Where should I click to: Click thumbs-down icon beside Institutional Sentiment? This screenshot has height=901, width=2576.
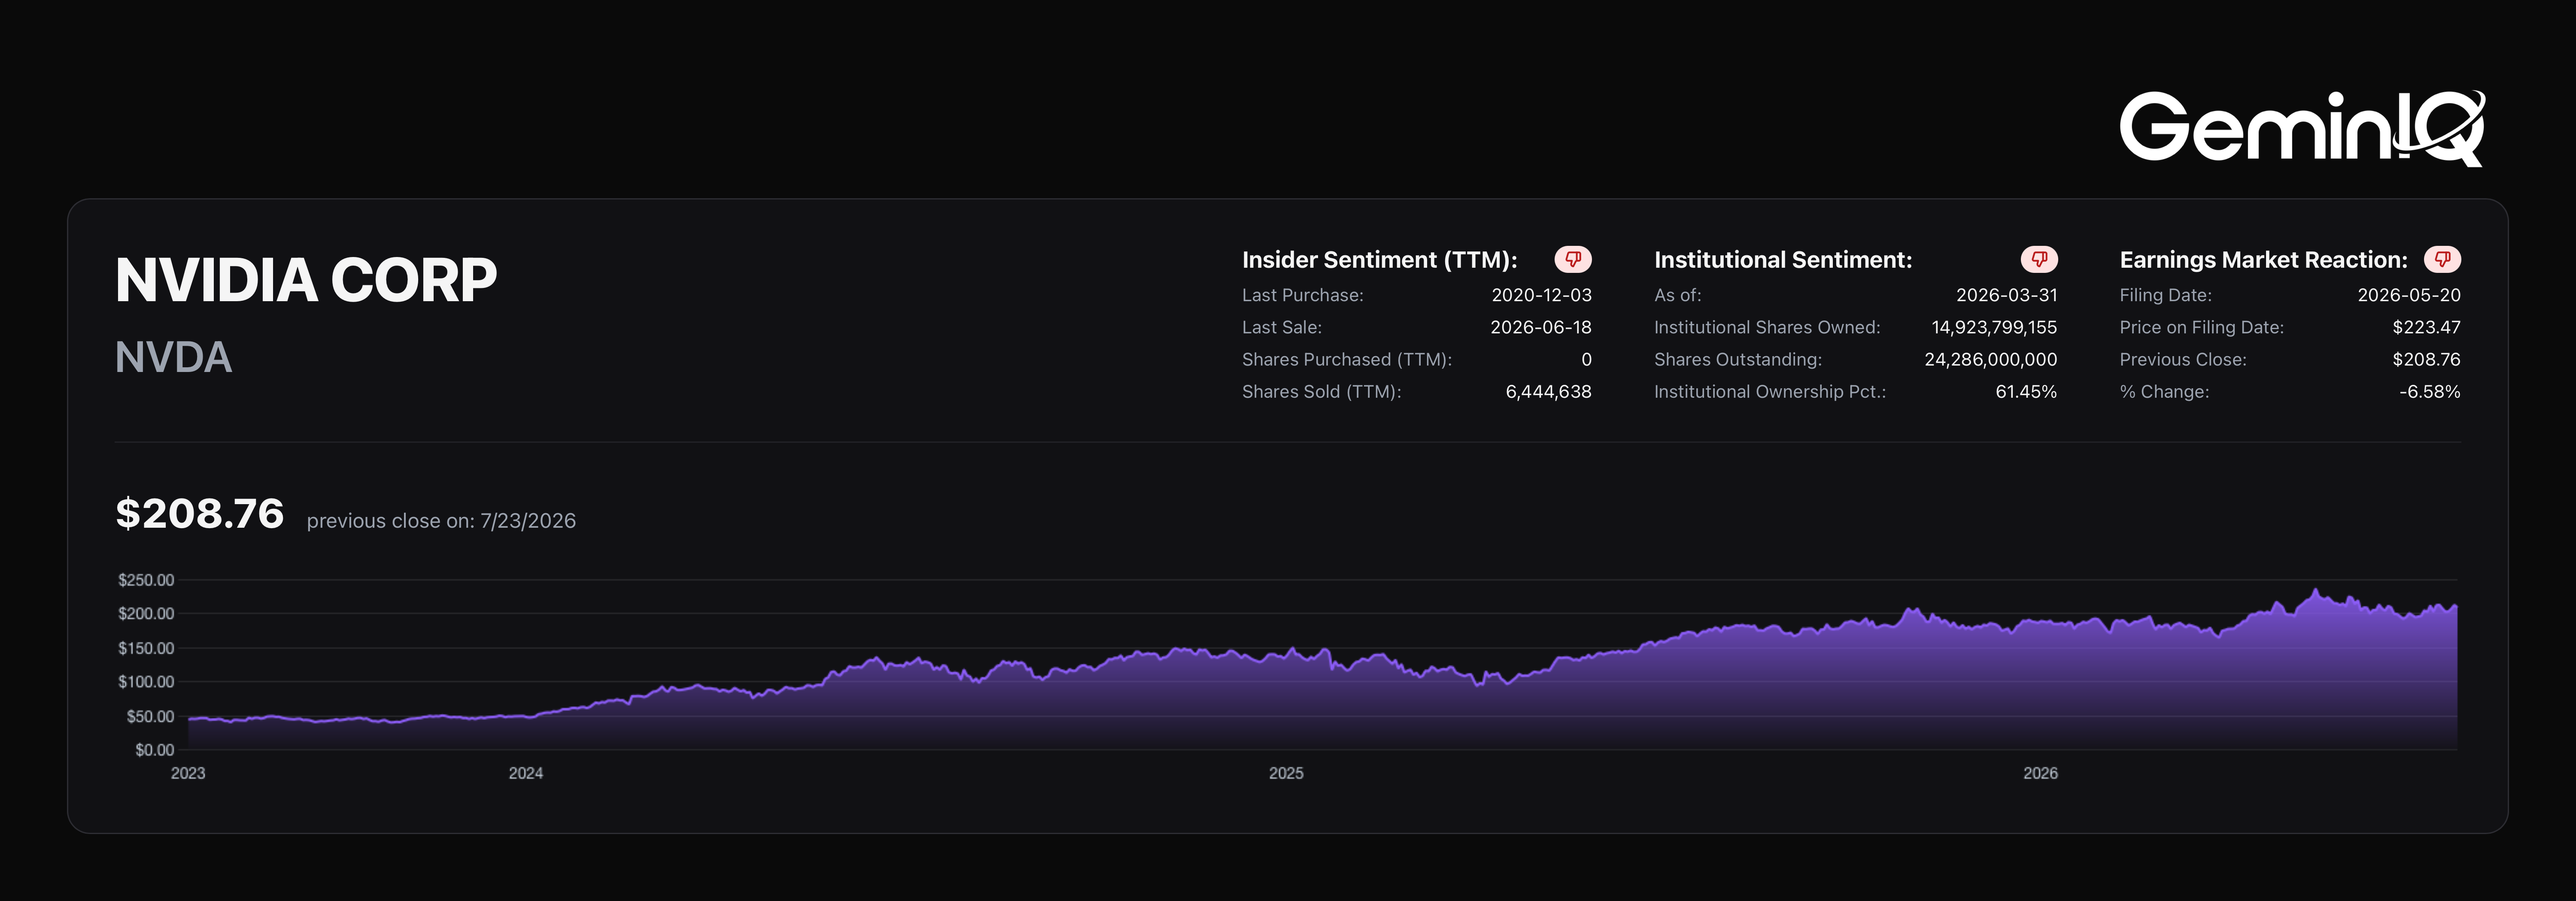pos(2039,260)
